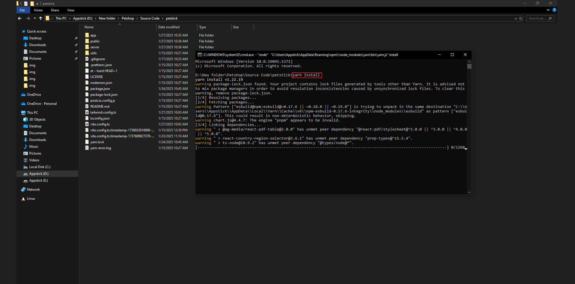575x284 pixels.
Task: Click the Back navigation arrow
Action: [20, 18]
